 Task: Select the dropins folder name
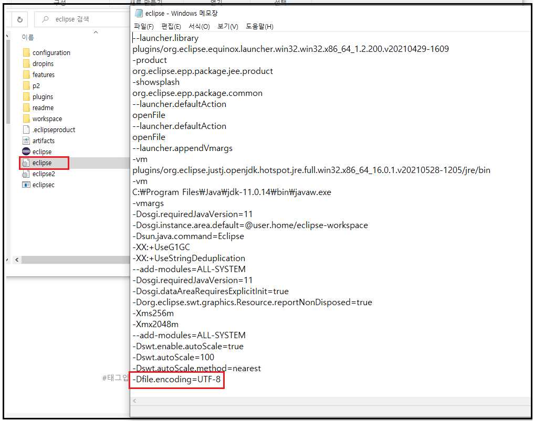(x=43, y=63)
